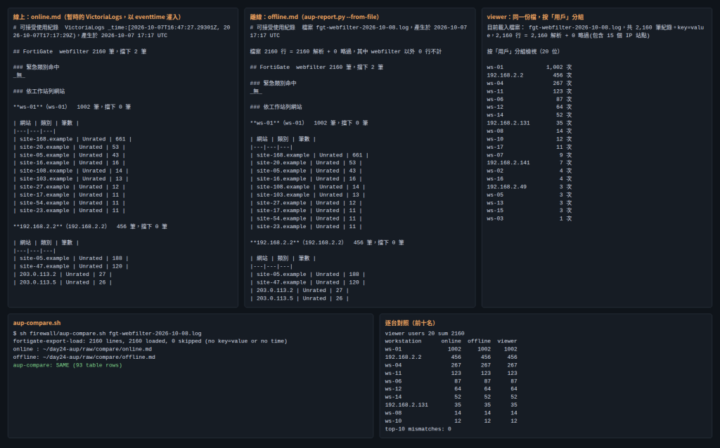The height and width of the screenshot is (448, 720).
Task: Click the '檔案 2160 行 = 2160 解析' line in the offline panel
Action: pyautogui.click(x=346, y=51)
